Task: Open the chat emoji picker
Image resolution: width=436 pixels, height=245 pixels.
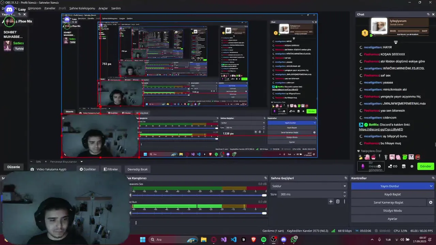Action: (x=379, y=166)
